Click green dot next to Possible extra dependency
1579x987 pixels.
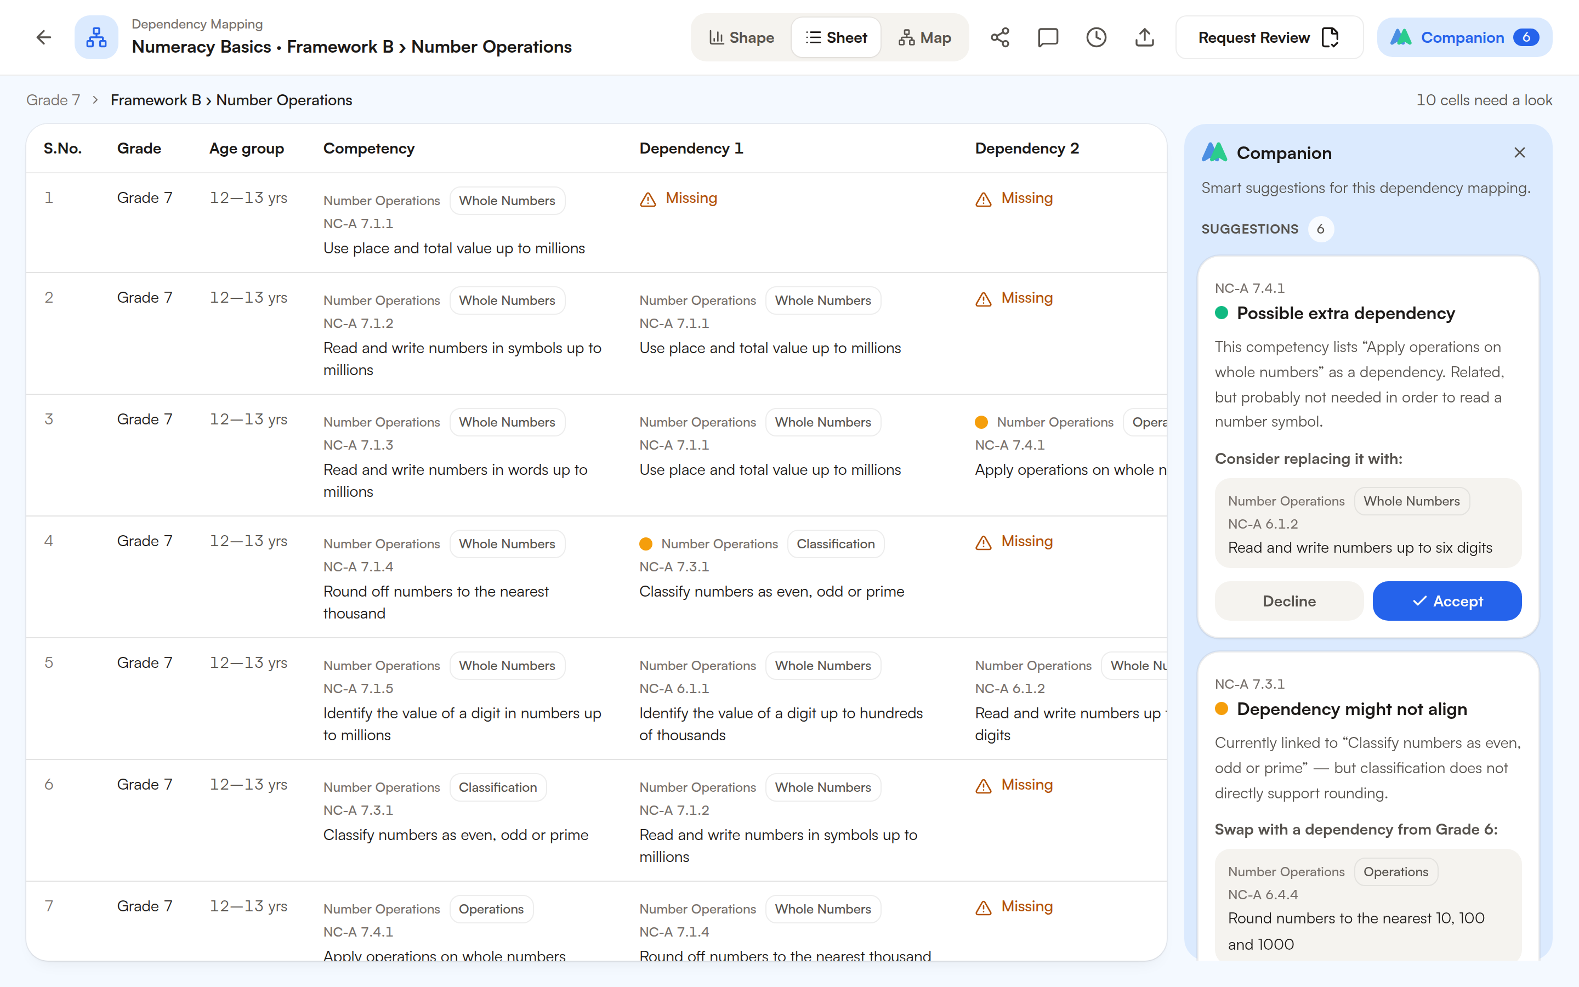tap(1222, 313)
